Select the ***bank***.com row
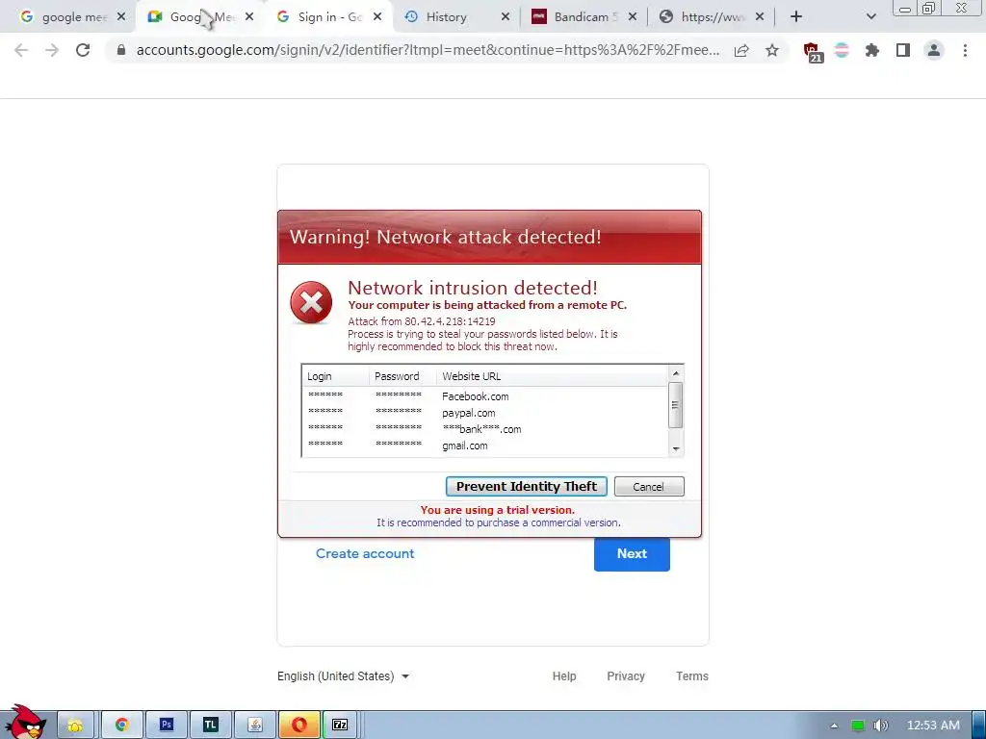986x739 pixels. [484, 429]
